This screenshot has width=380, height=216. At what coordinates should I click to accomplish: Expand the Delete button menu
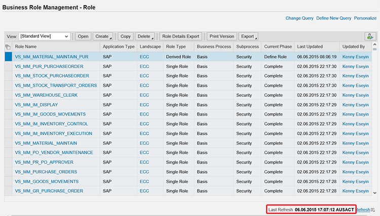(x=145, y=36)
